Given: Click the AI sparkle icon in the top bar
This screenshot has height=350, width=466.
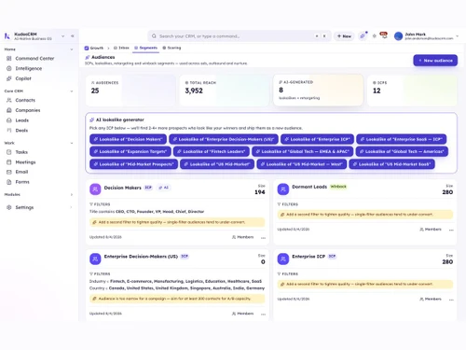Looking at the screenshot, I should 363,36.
